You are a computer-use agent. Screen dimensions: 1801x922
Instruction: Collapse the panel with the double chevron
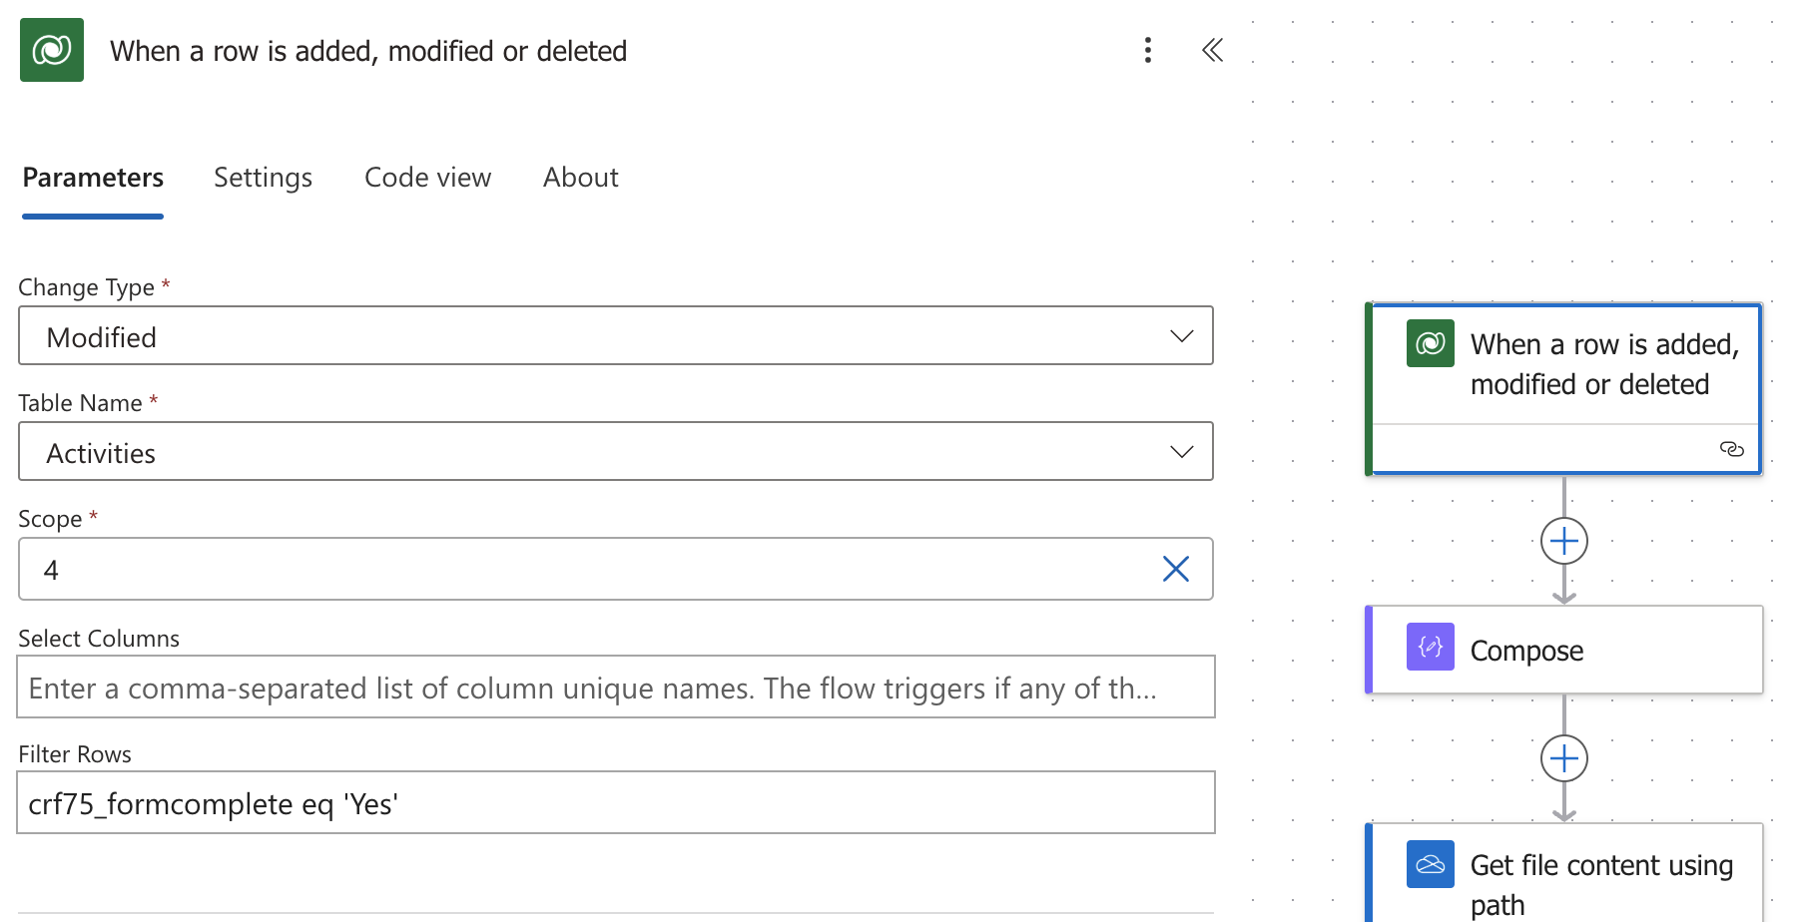coord(1212,50)
